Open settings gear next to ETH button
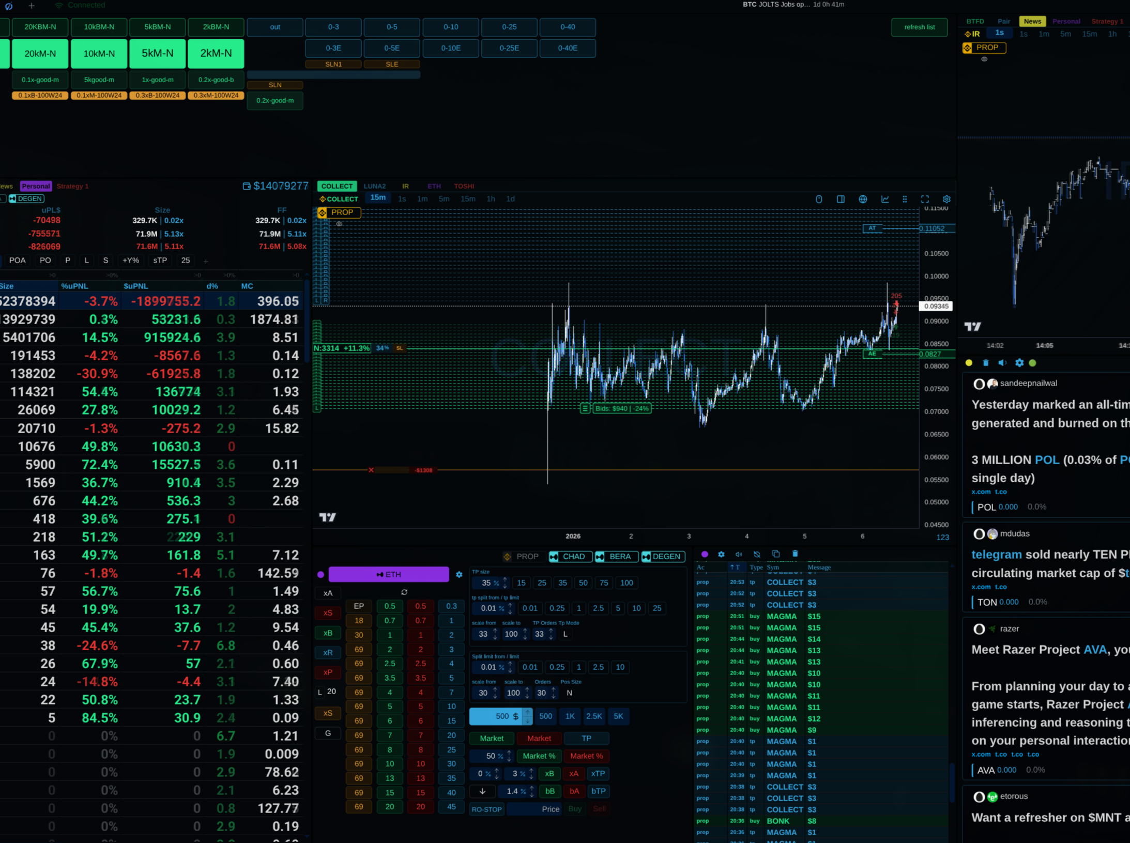Image resolution: width=1130 pixels, height=843 pixels. pyautogui.click(x=459, y=574)
